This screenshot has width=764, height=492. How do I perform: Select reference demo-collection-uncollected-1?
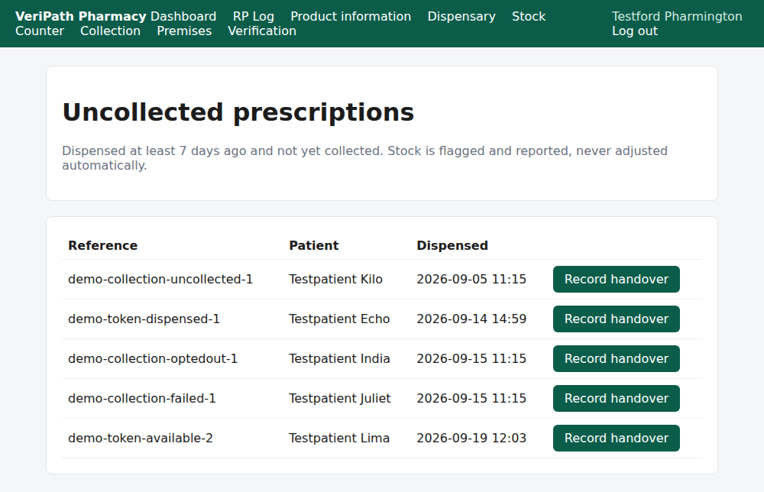[x=160, y=279]
